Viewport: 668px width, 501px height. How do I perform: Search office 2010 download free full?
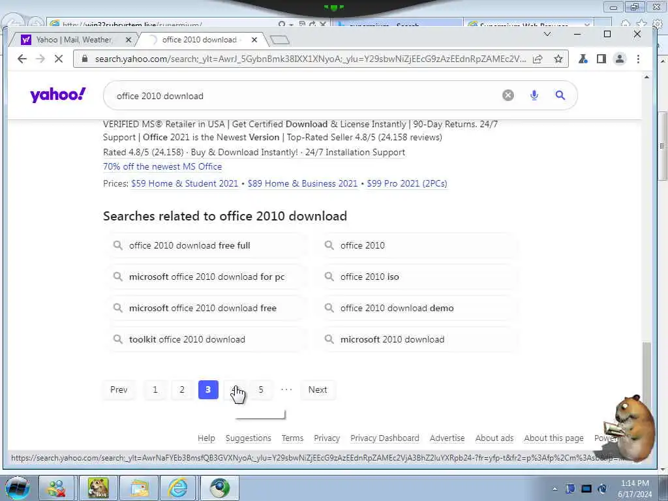[207, 245]
